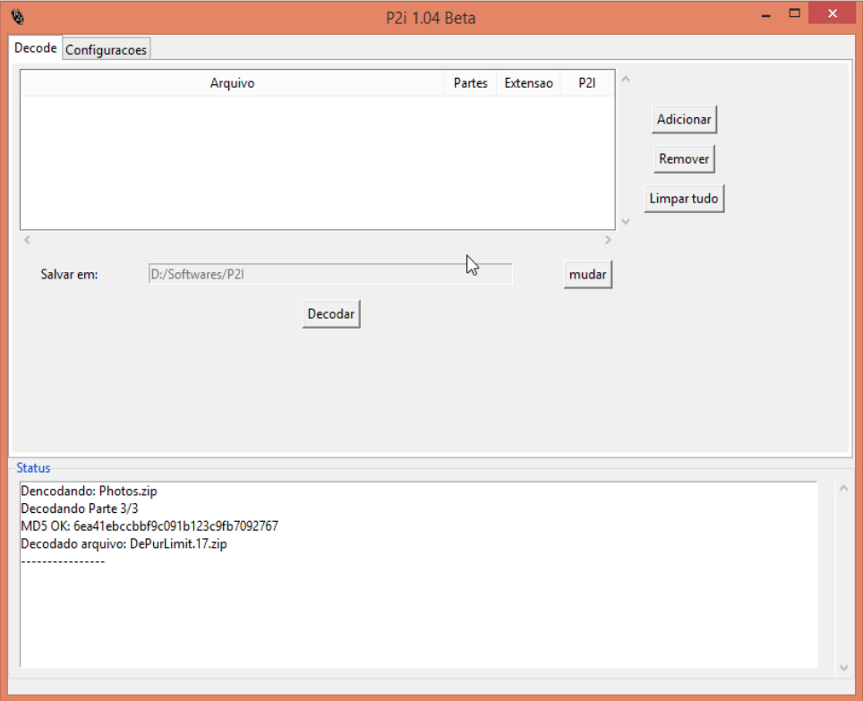Click the mudar button to change folder
The height and width of the screenshot is (701, 863).
pyautogui.click(x=587, y=274)
